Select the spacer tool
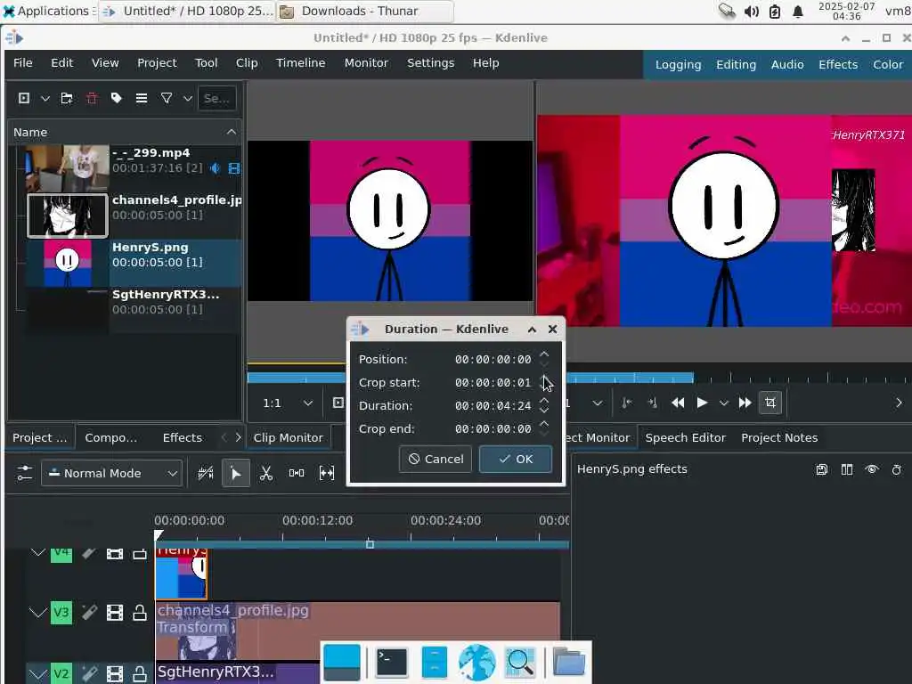The width and height of the screenshot is (912, 684). (x=296, y=473)
